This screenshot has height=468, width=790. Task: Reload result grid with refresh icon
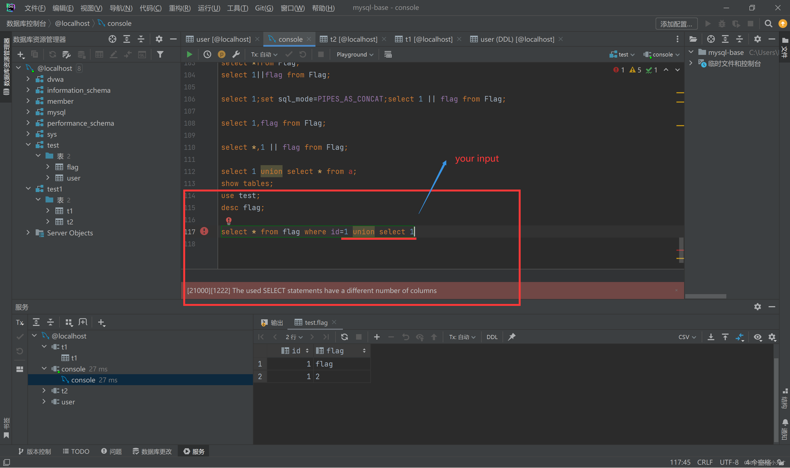tap(344, 337)
